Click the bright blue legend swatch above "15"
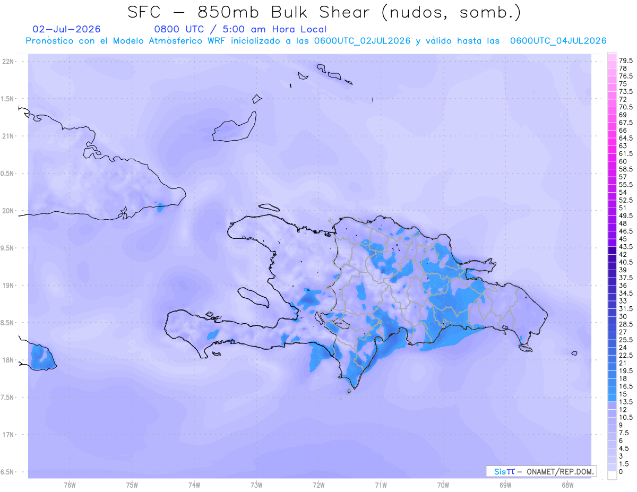Image resolution: width=637 pixels, height=492 pixels. point(612,390)
